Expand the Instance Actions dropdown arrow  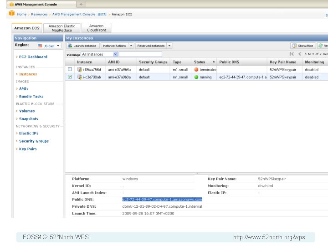tap(131, 46)
